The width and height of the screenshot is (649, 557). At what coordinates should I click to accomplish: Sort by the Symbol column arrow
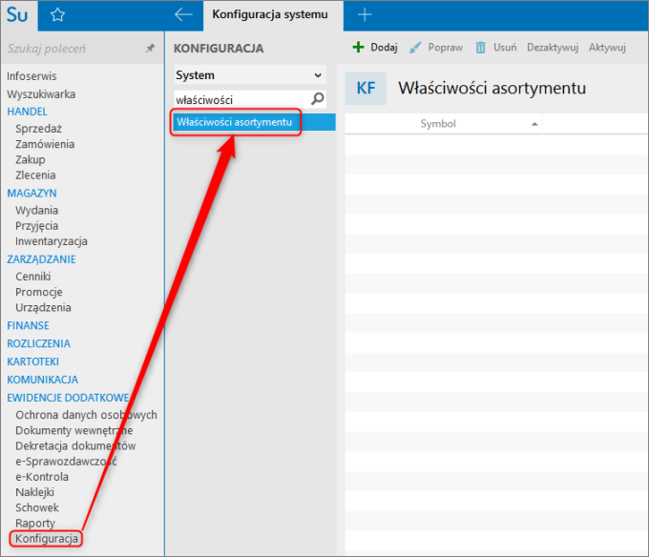click(534, 124)
